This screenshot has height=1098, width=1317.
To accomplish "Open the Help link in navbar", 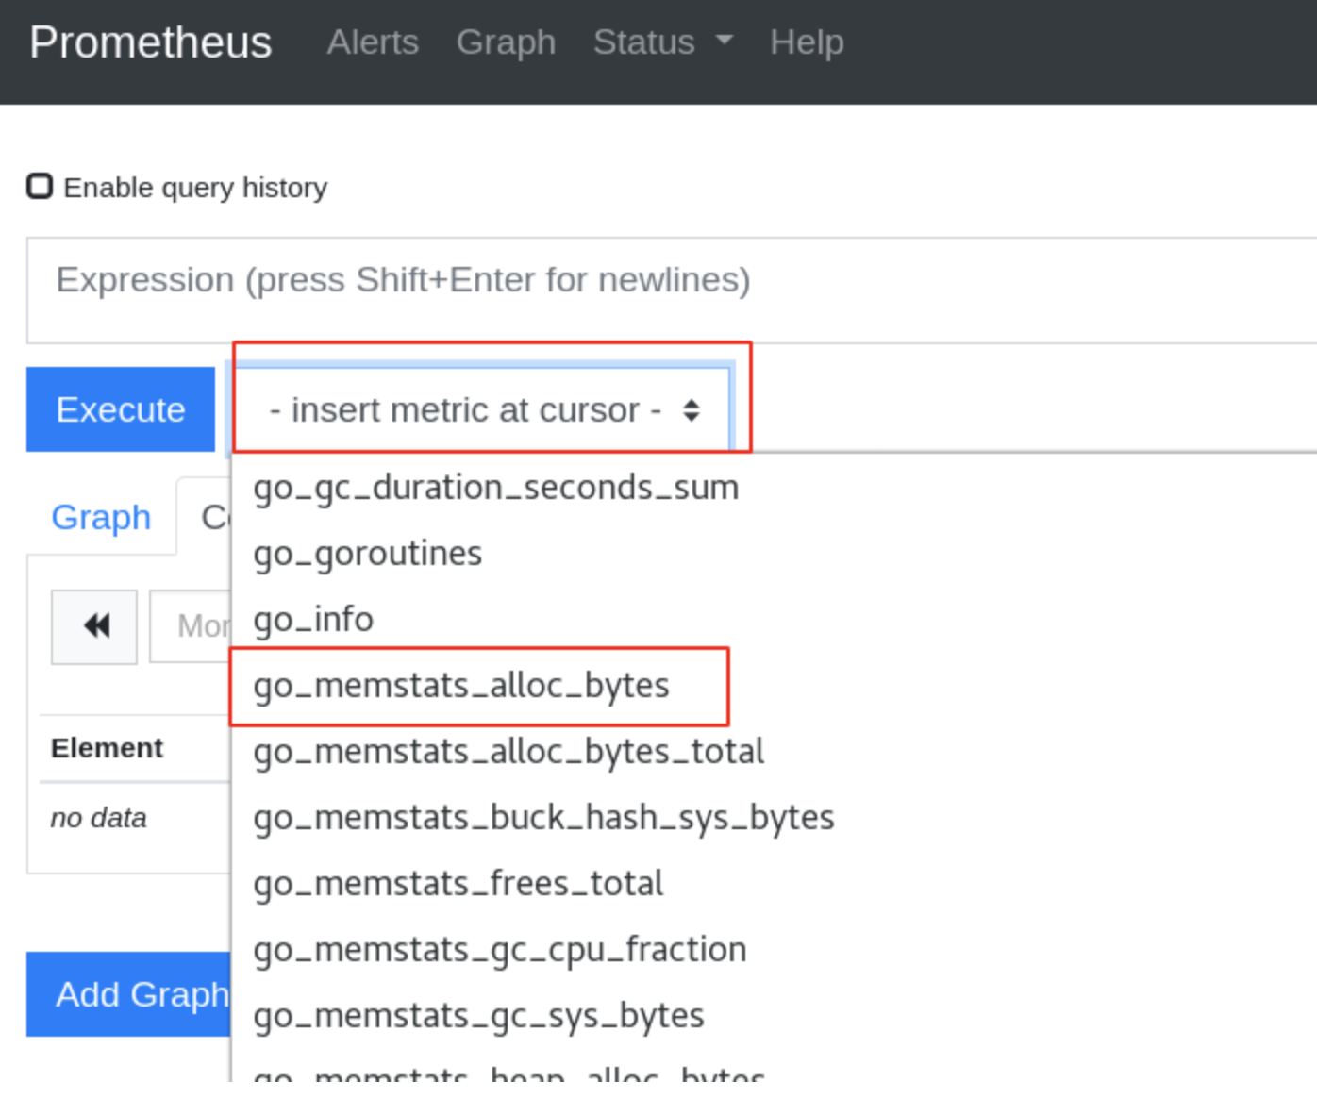I will coord(807,42).
